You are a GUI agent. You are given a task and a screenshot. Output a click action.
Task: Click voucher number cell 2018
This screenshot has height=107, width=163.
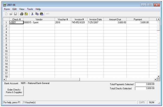(63, 22)
